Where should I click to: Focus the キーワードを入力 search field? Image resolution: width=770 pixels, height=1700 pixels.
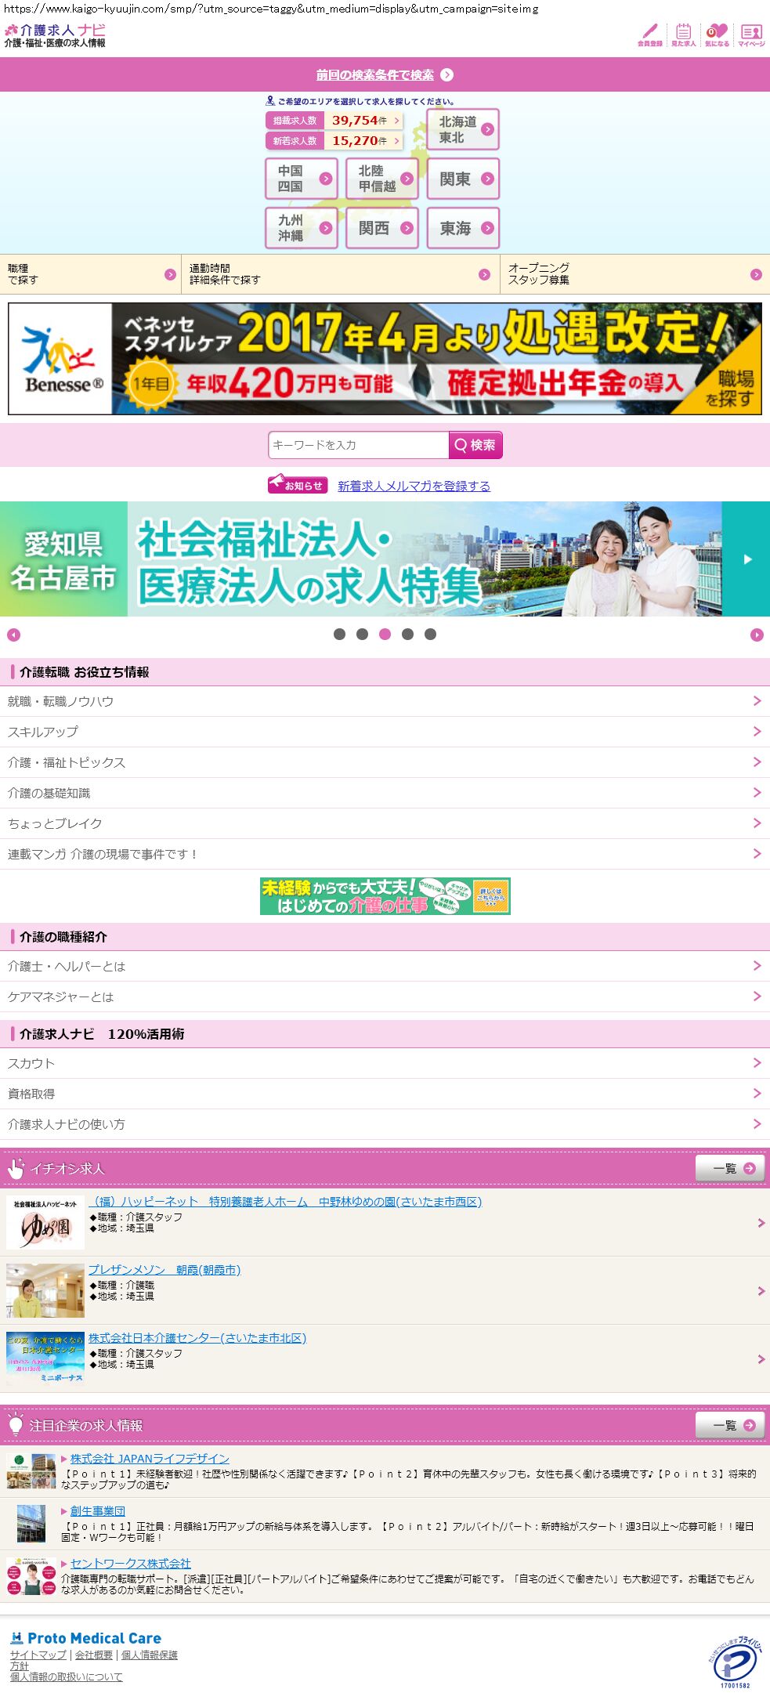pos(358,445)
